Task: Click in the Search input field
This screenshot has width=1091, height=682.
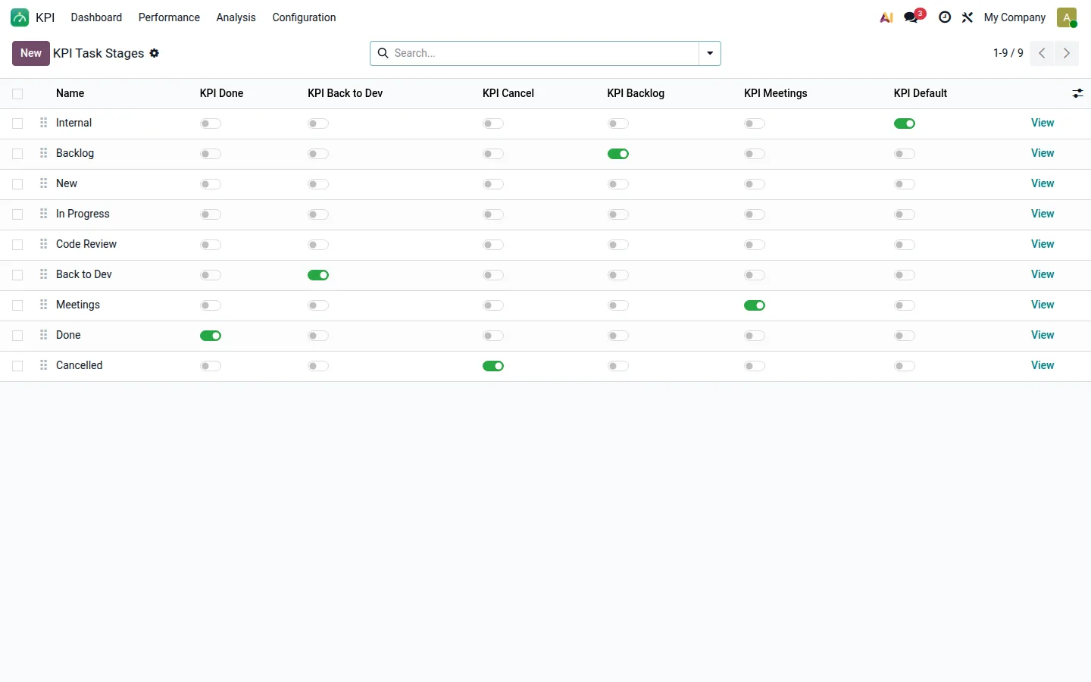Action: pos(544,53)
